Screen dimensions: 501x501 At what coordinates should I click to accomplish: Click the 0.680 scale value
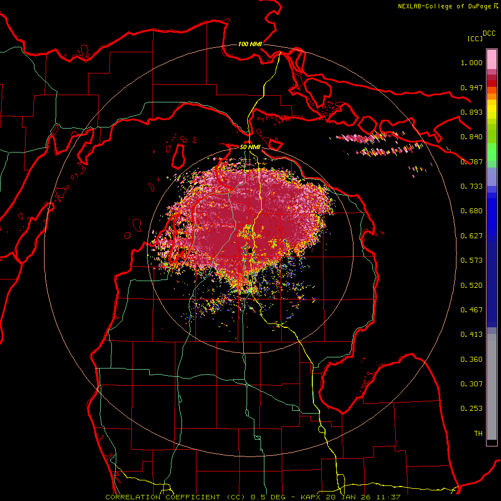tap(471, 211)
